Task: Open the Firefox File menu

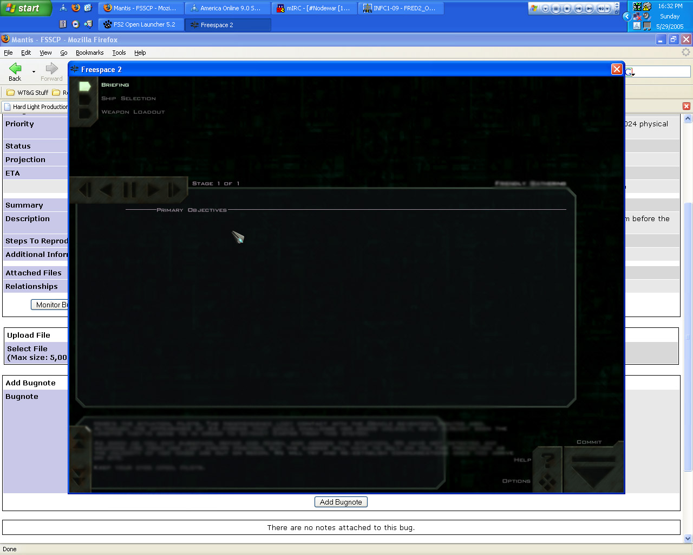Action: [8, 53]
